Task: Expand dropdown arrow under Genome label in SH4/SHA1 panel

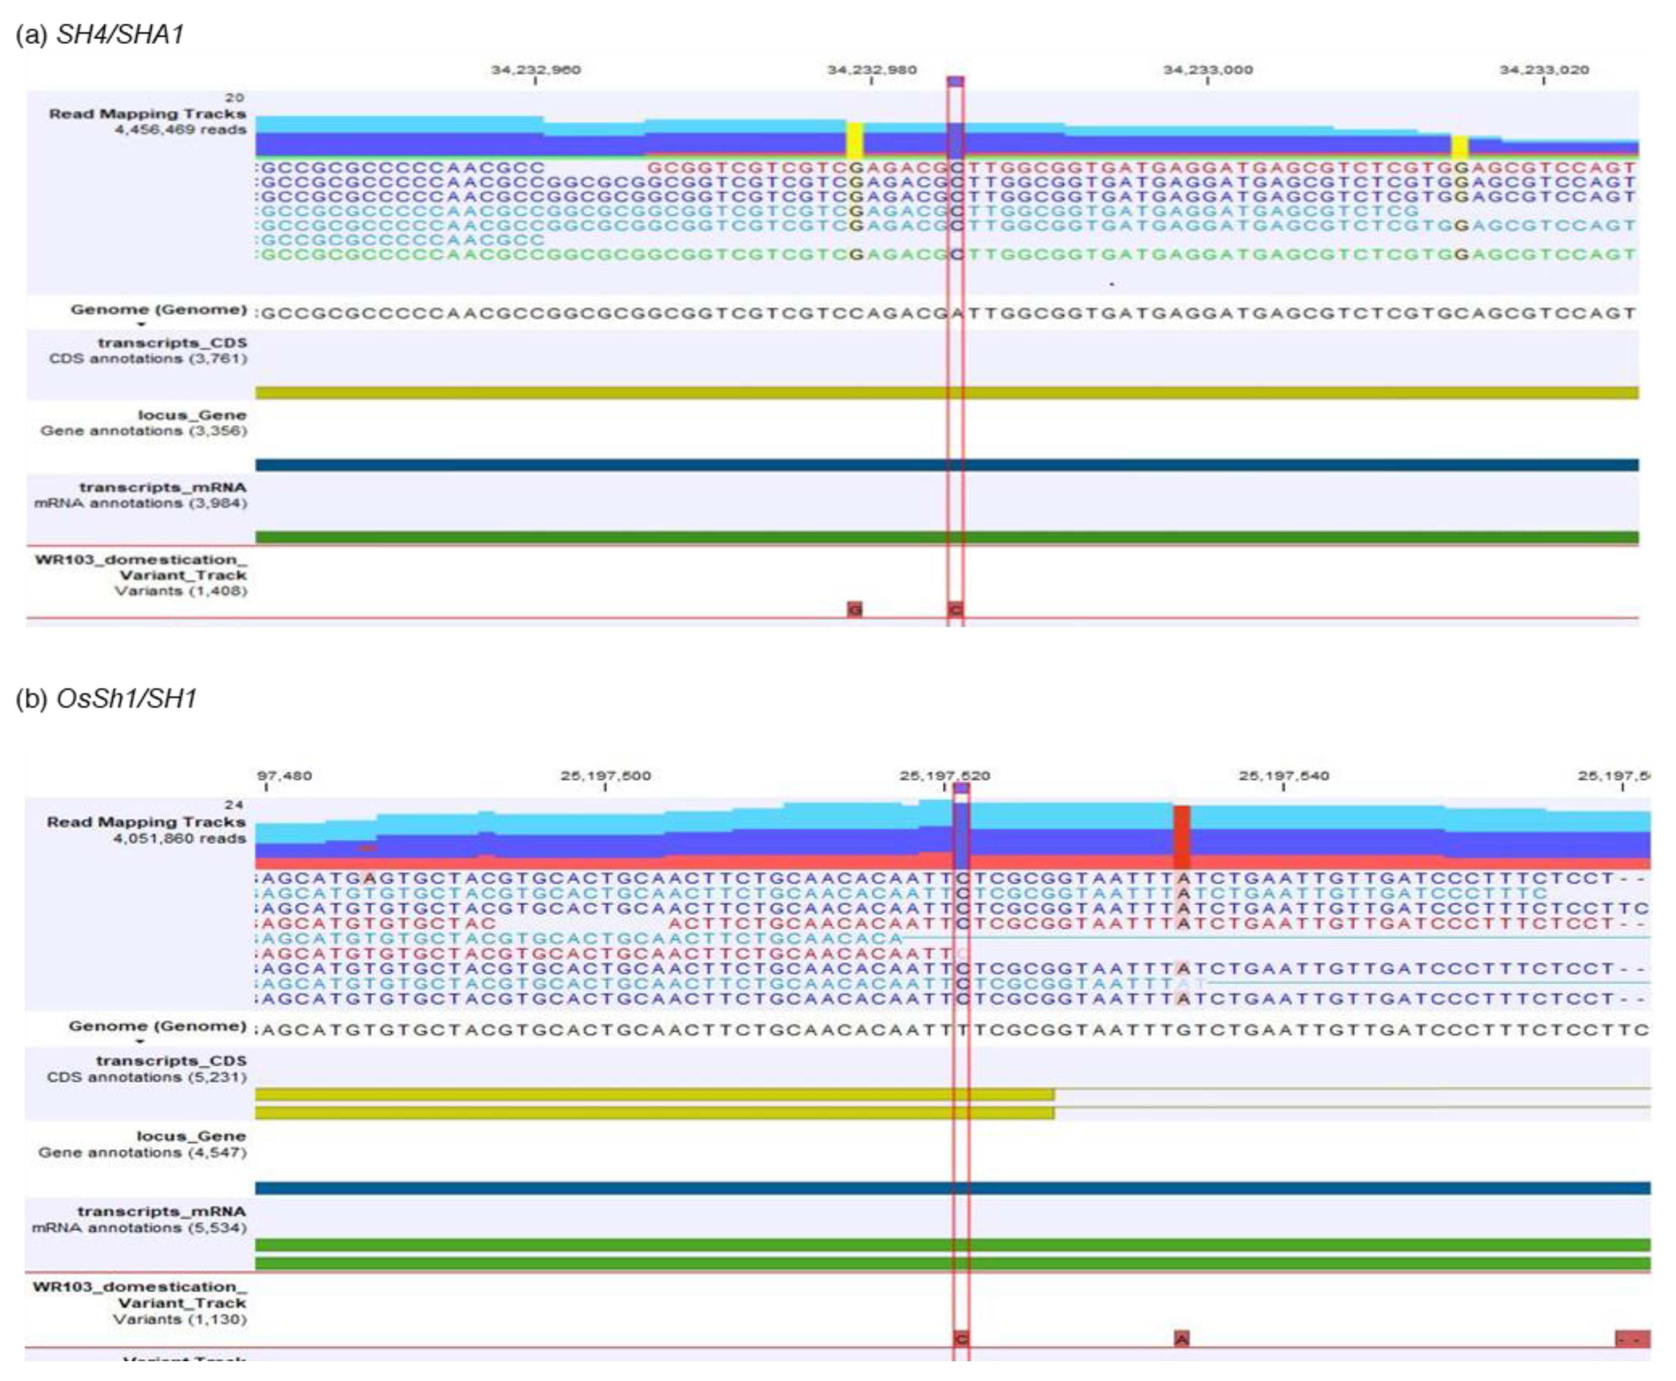Action: pyautogui.click(x=141, y=324)
